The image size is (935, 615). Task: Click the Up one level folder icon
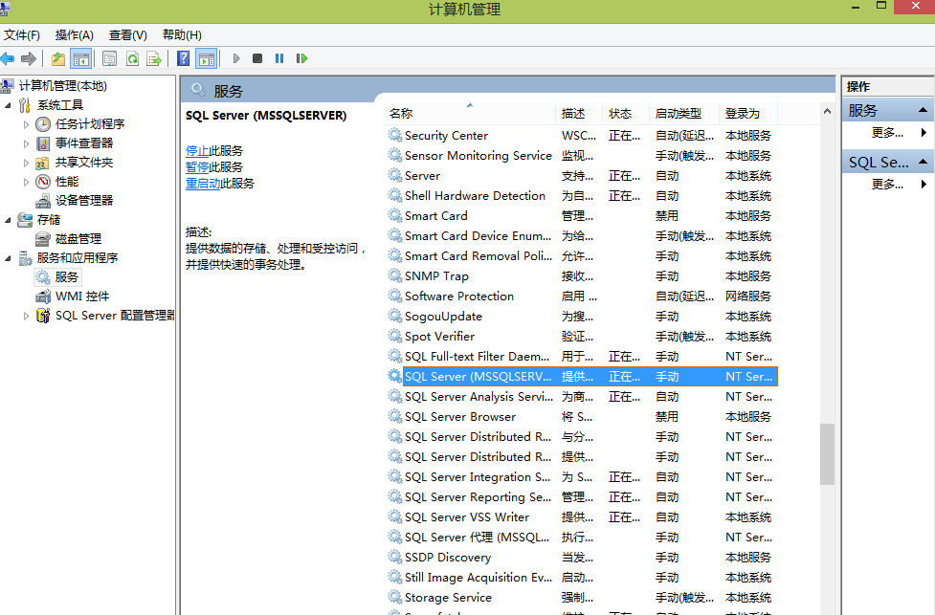pyautogui.click(x=57, y=58)
